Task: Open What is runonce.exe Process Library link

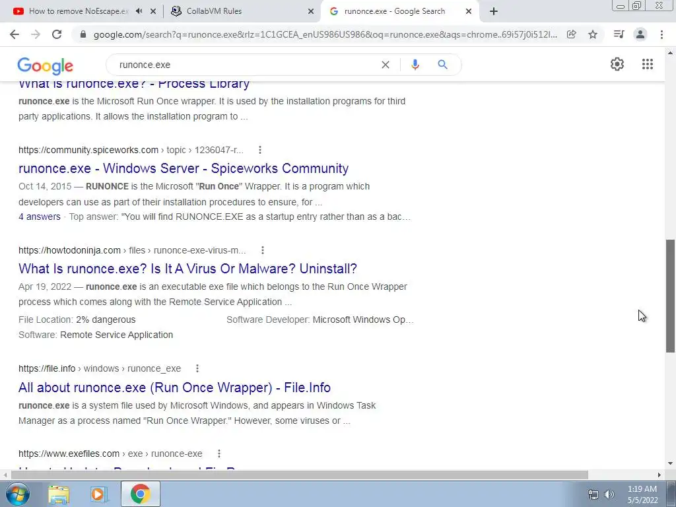Action: point(134,85)
